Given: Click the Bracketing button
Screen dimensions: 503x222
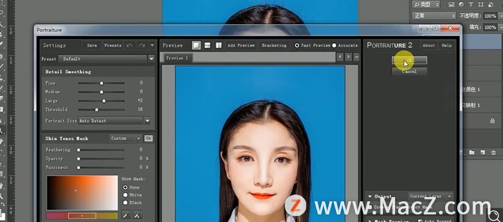Looking at the screenshot, I should 274,46.
